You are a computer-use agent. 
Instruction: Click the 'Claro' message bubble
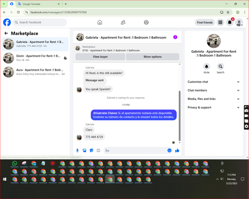89,130
